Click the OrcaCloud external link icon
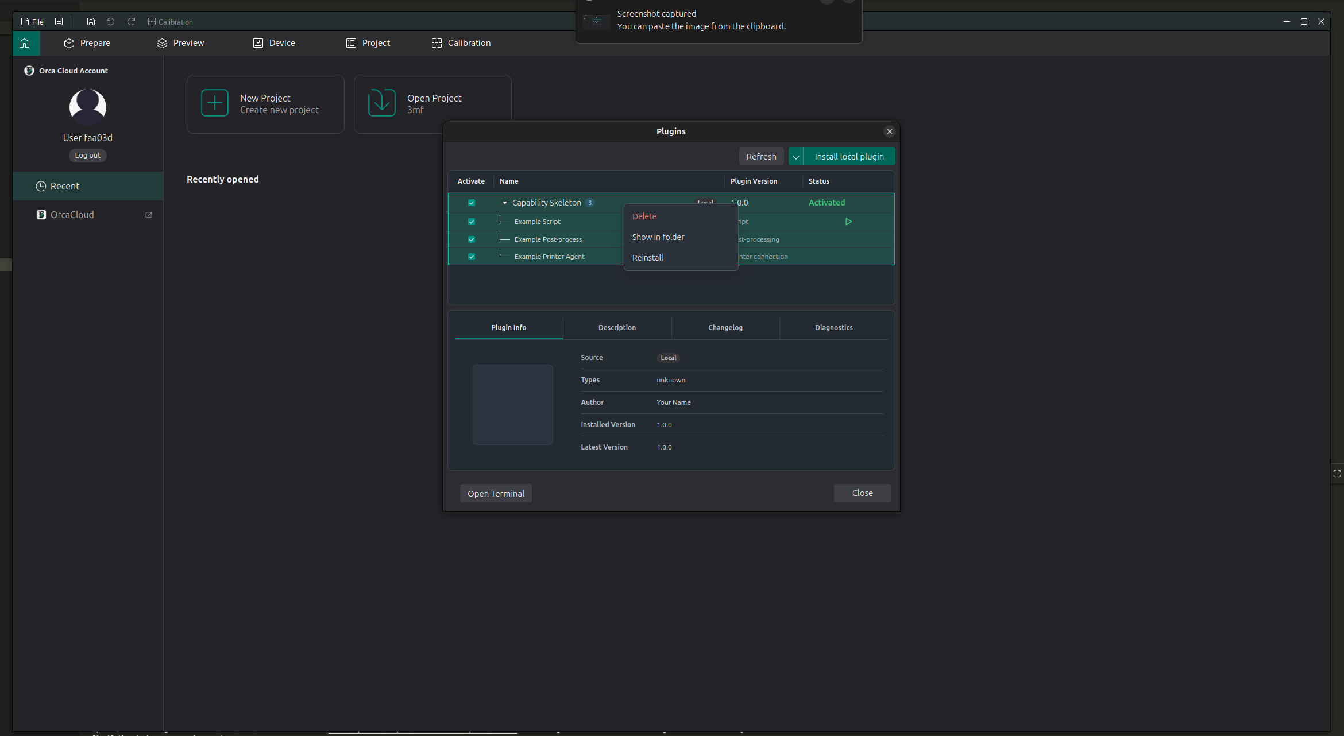 click(x=149, y=215)
